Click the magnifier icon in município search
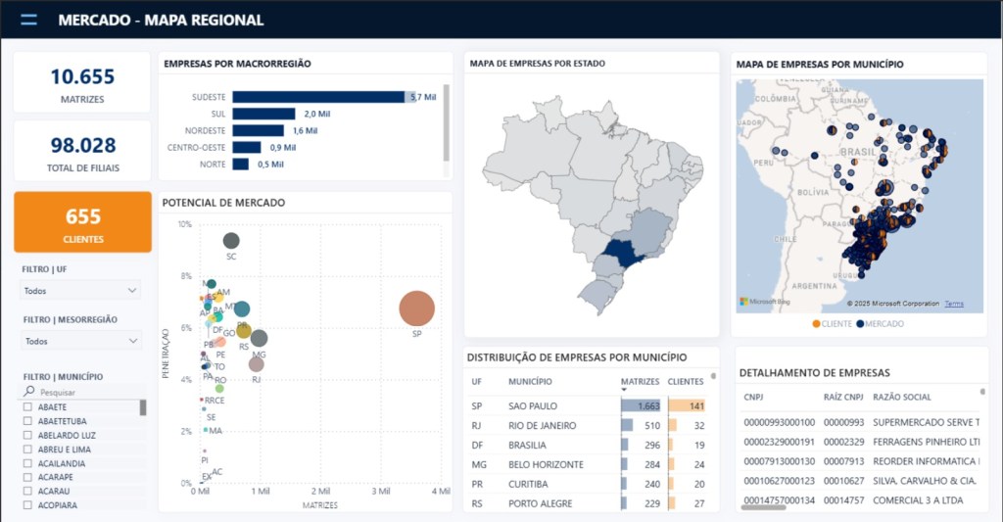This screenshot has height=522, width=1003. coord(29,391)
